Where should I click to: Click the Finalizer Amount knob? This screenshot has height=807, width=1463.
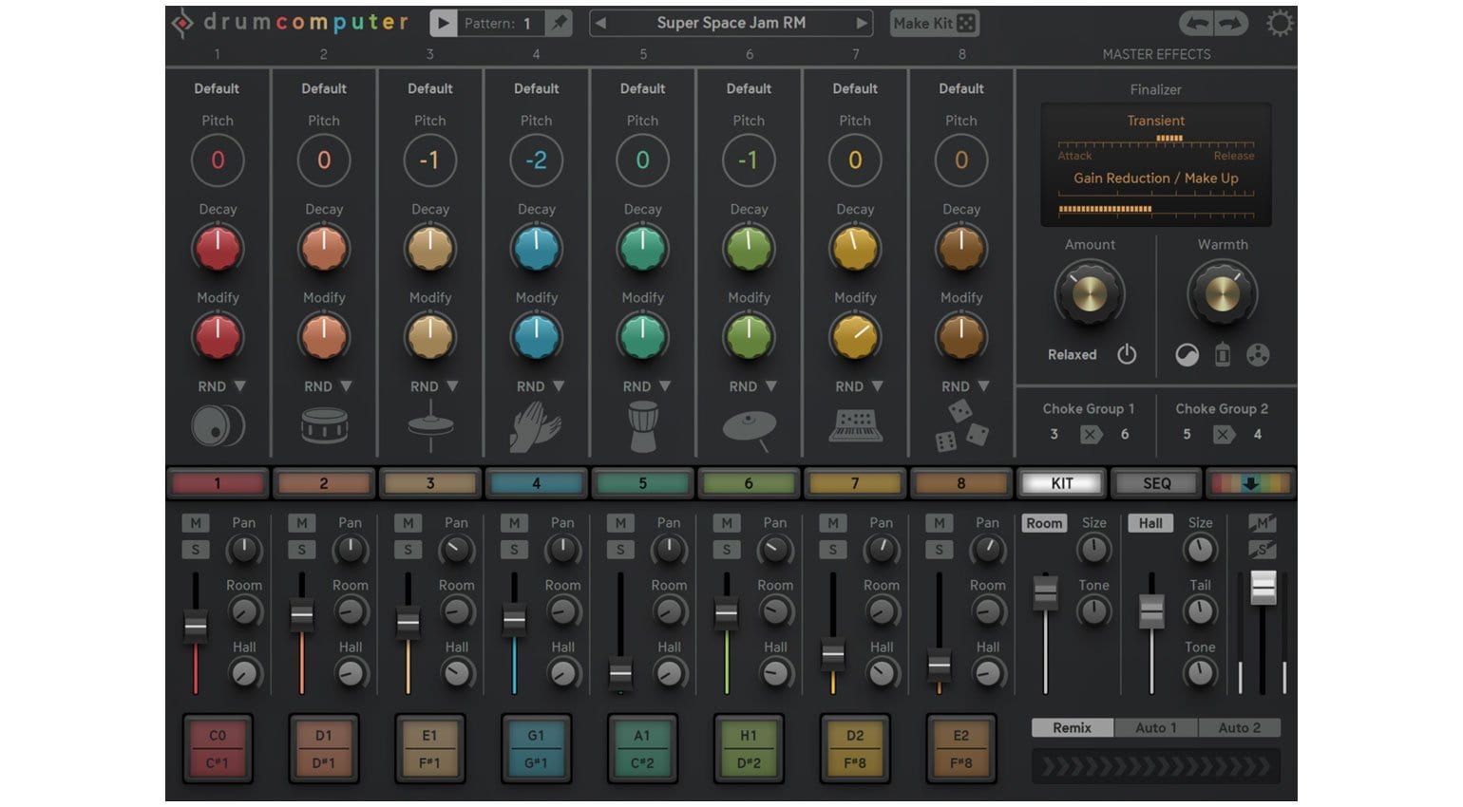click(x=1090, y=294)
